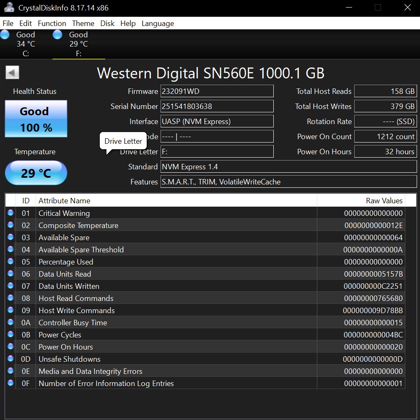Click the 29 °C temperature button
The image size is (420, 420).
click(36, 173)
